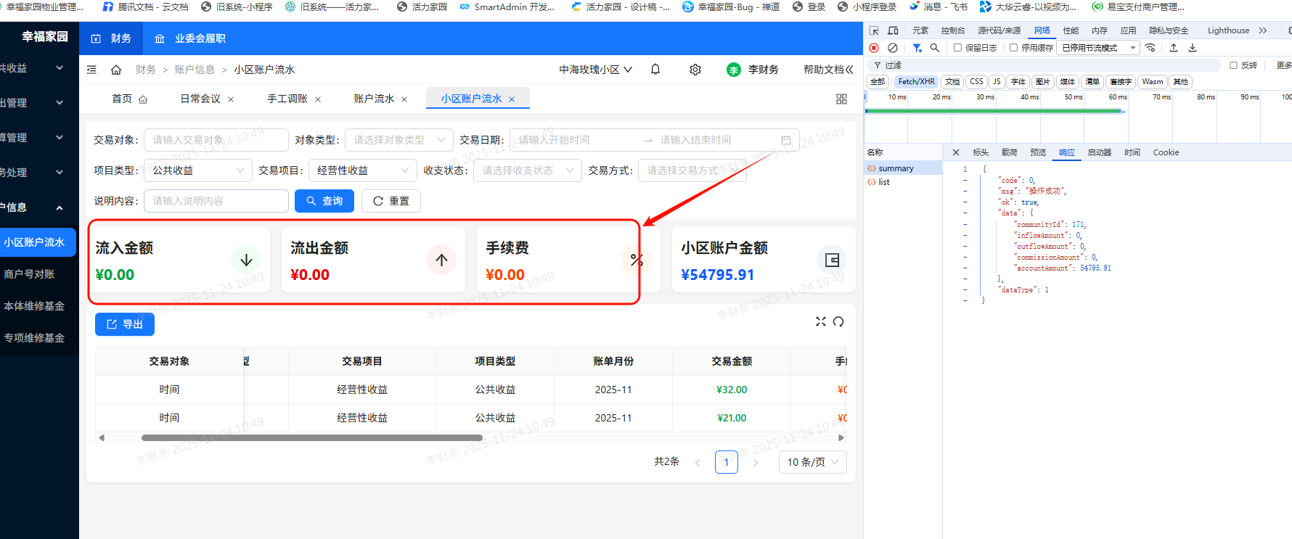
Task: Open the settings gear in header
Action: [695, 70]
